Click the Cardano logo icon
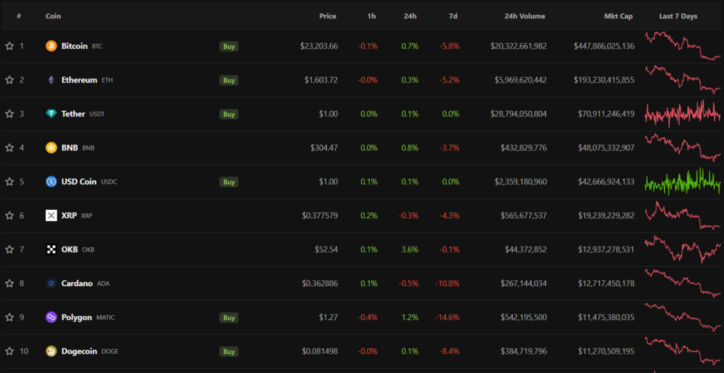Viewport: 724px width, 373px height. (x=51, y=283)
